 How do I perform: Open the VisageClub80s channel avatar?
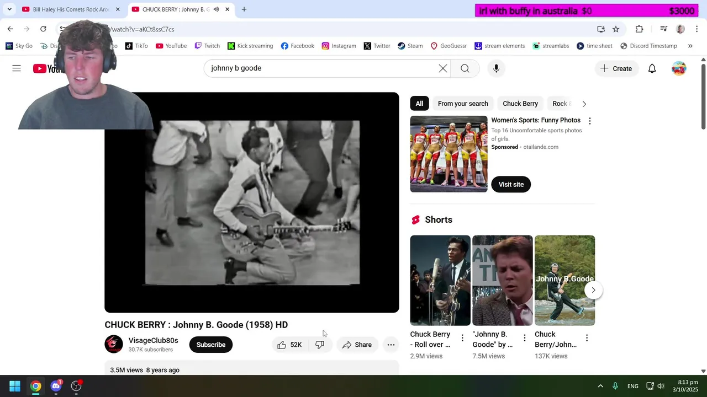pos(114,345)
